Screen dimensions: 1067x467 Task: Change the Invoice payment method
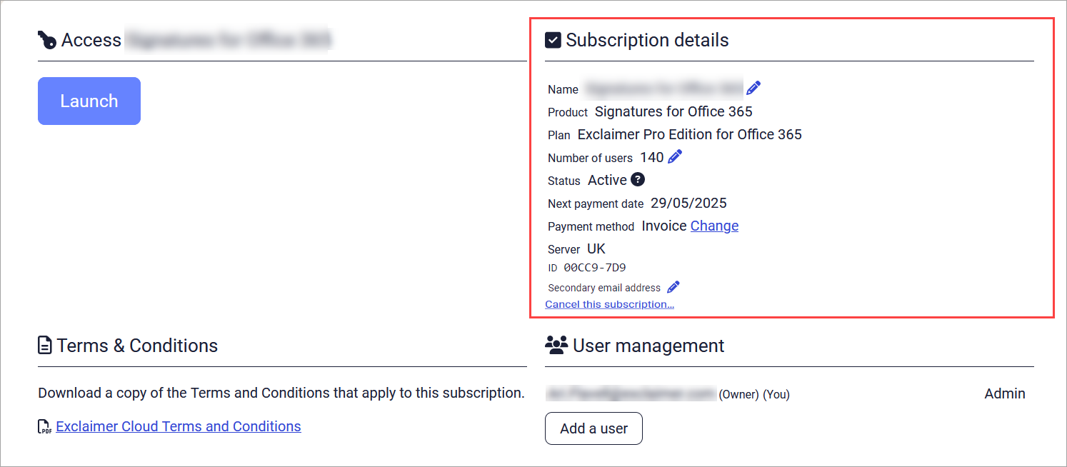(x=713, y=226)
